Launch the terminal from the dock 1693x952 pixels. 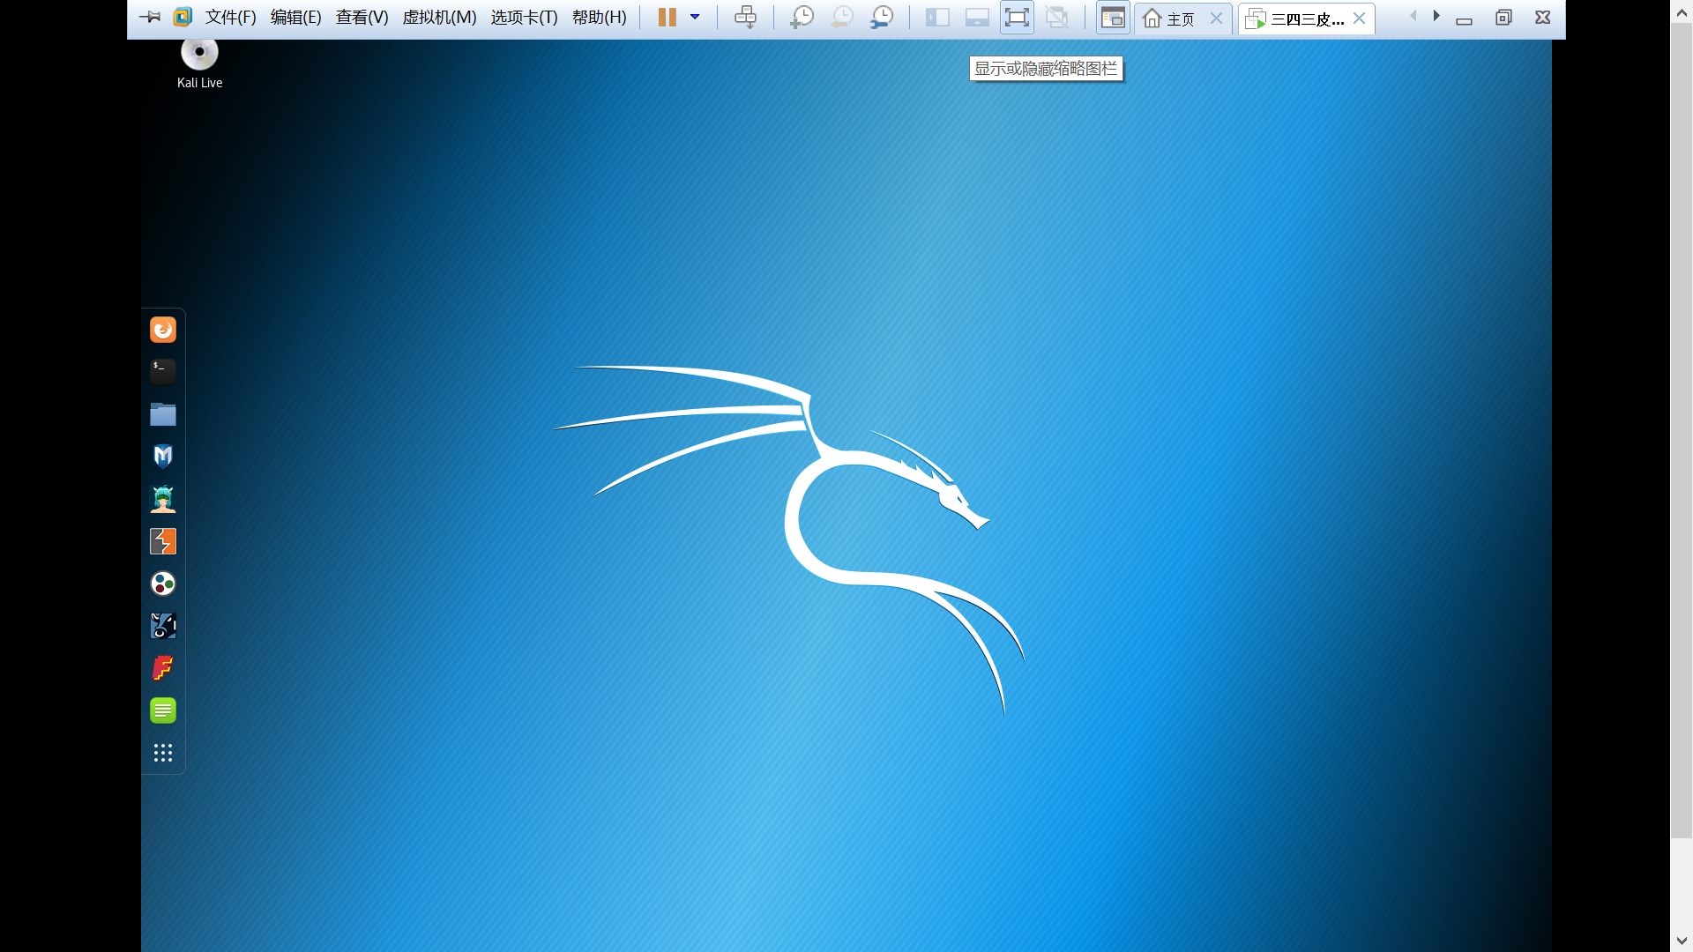tap(163, 371)
